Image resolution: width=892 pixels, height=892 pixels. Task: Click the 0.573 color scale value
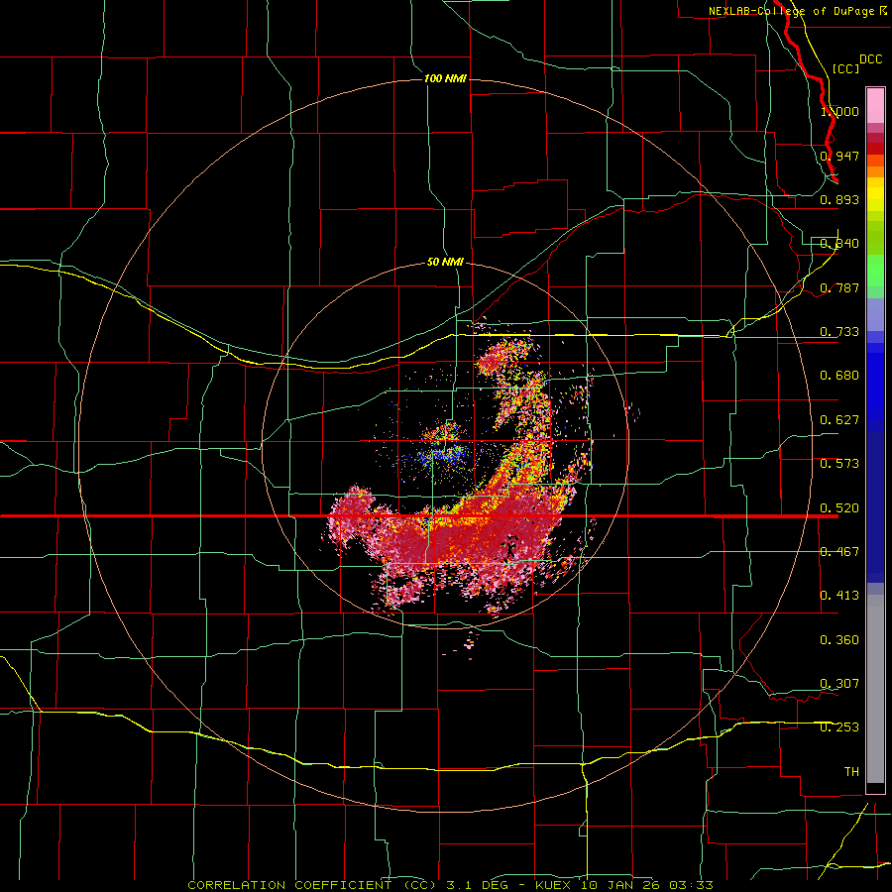[x=839, y=464]
